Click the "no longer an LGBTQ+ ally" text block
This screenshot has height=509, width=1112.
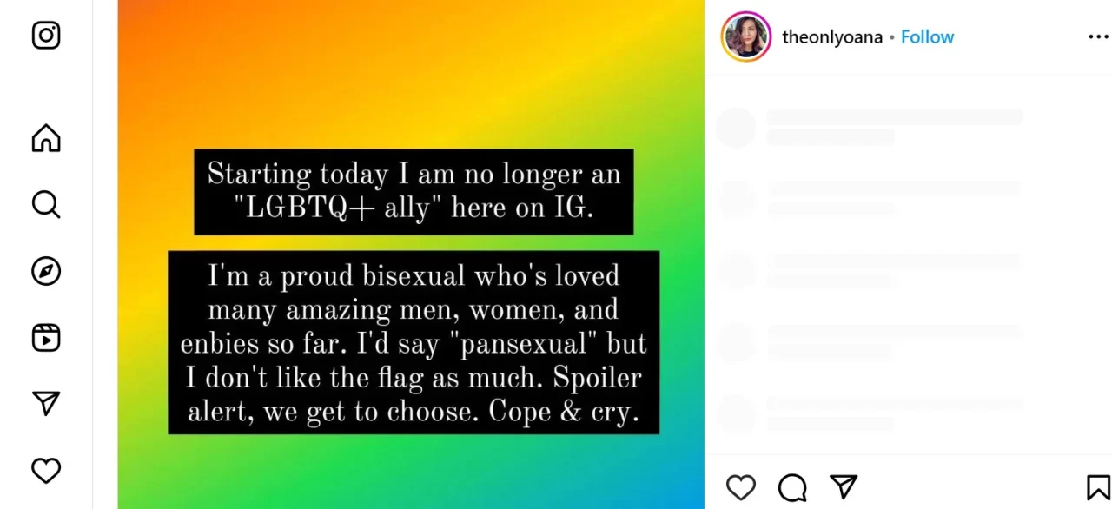tap(414, 191)
